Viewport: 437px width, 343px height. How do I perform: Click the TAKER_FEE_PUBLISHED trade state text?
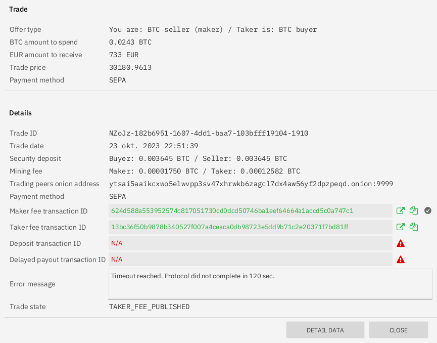pos(149,307)
